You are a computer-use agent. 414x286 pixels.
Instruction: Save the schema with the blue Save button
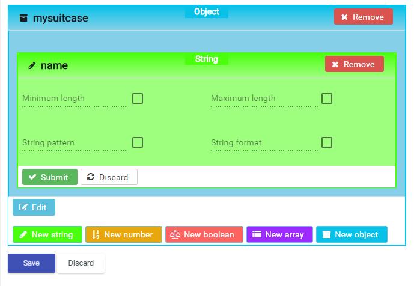(x=31, y=263)
